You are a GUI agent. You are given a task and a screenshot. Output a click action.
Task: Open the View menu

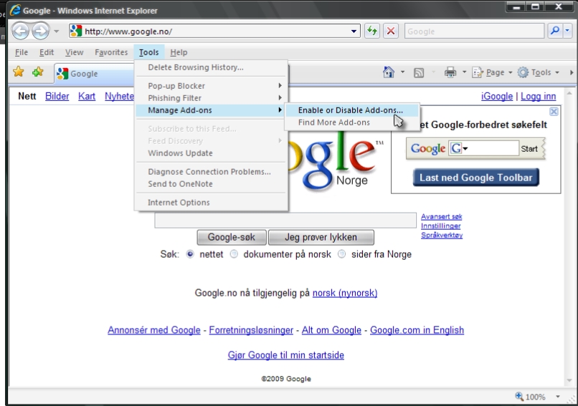tap(74, 52)
